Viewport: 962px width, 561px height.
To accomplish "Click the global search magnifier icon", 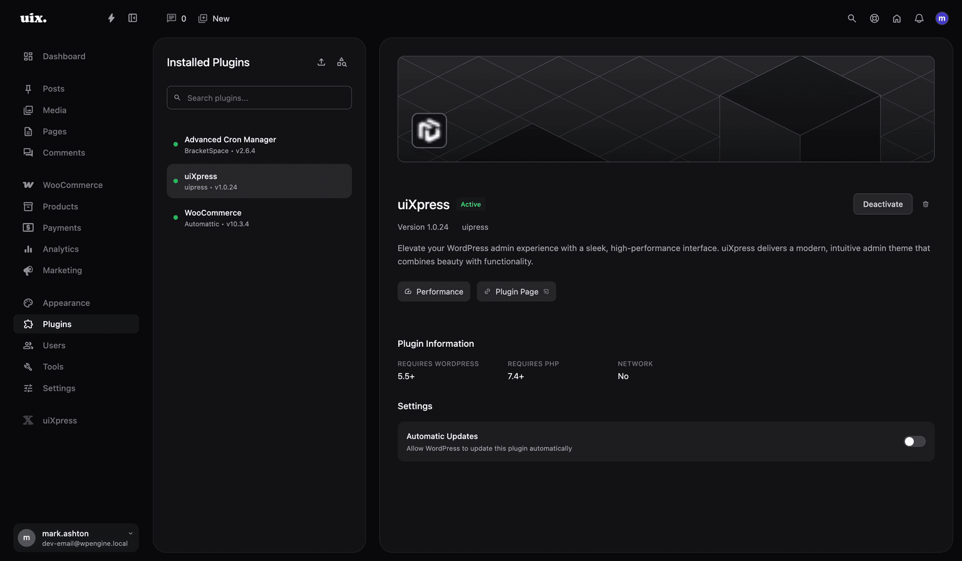I will (852, 18).
